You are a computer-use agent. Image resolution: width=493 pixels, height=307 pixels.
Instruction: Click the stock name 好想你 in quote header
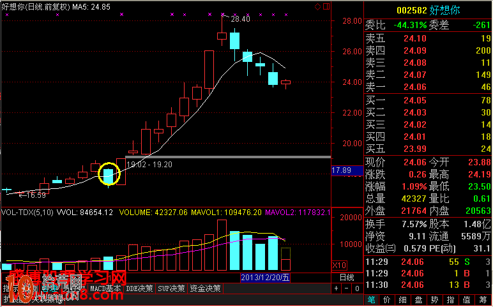(x=444, y=10)
